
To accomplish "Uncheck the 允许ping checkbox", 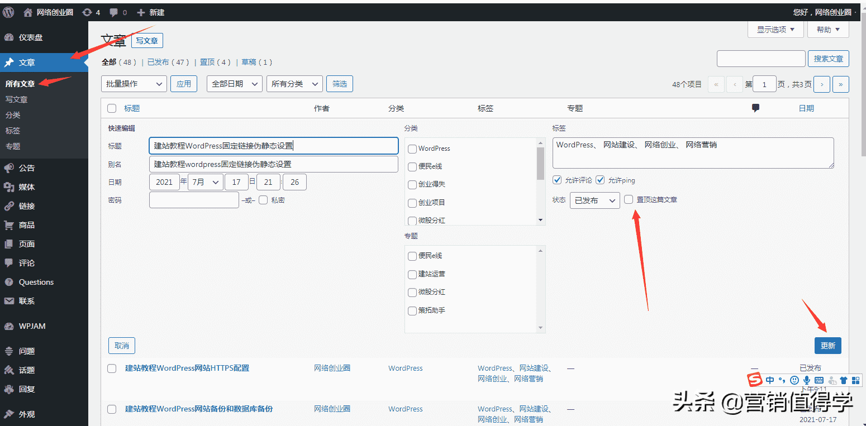I will 601,180.
